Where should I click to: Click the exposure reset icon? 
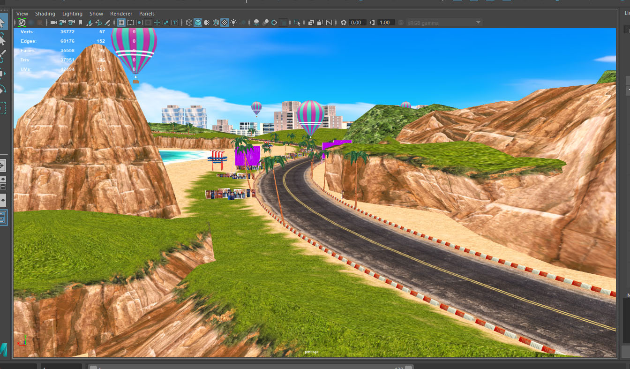click(344, 23)
